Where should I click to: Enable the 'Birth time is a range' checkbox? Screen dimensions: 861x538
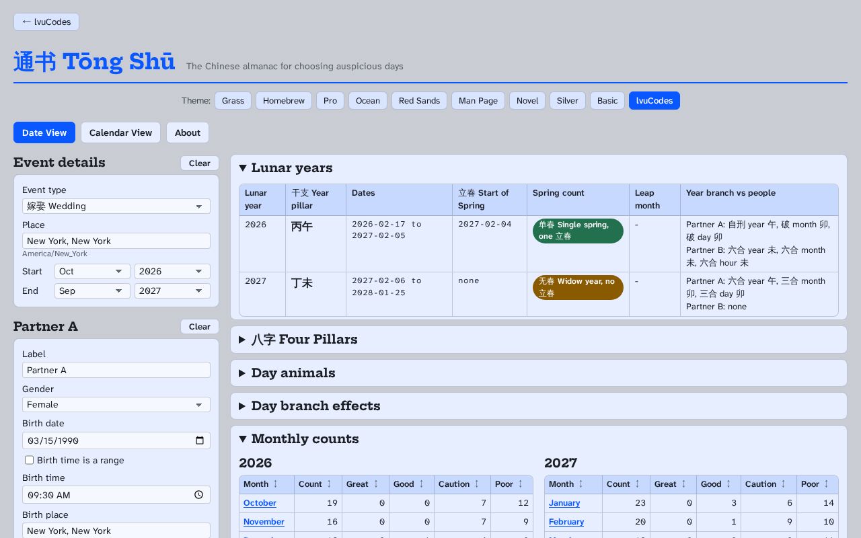pyautogui.click(x=30, y=460)
